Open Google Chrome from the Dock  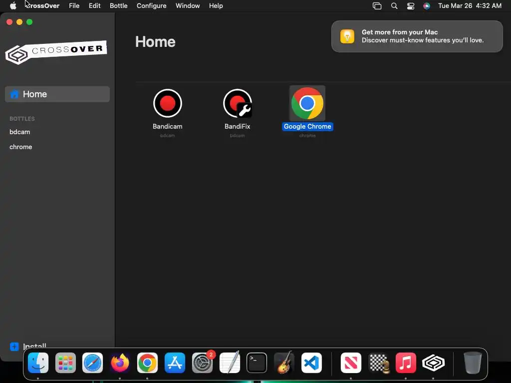[x=147, y=363]
